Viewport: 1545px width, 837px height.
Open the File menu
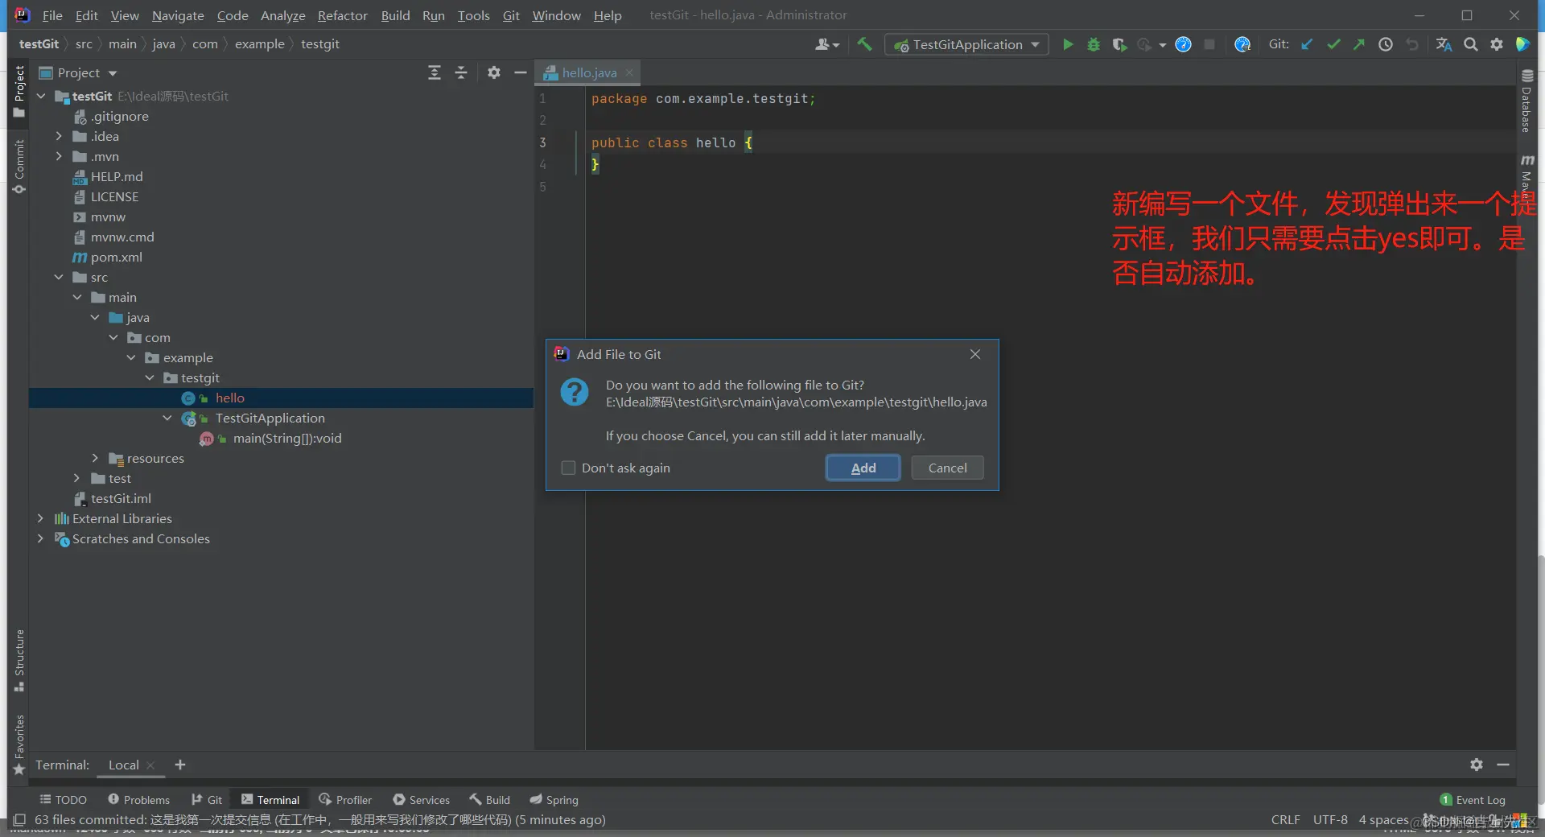52,15
